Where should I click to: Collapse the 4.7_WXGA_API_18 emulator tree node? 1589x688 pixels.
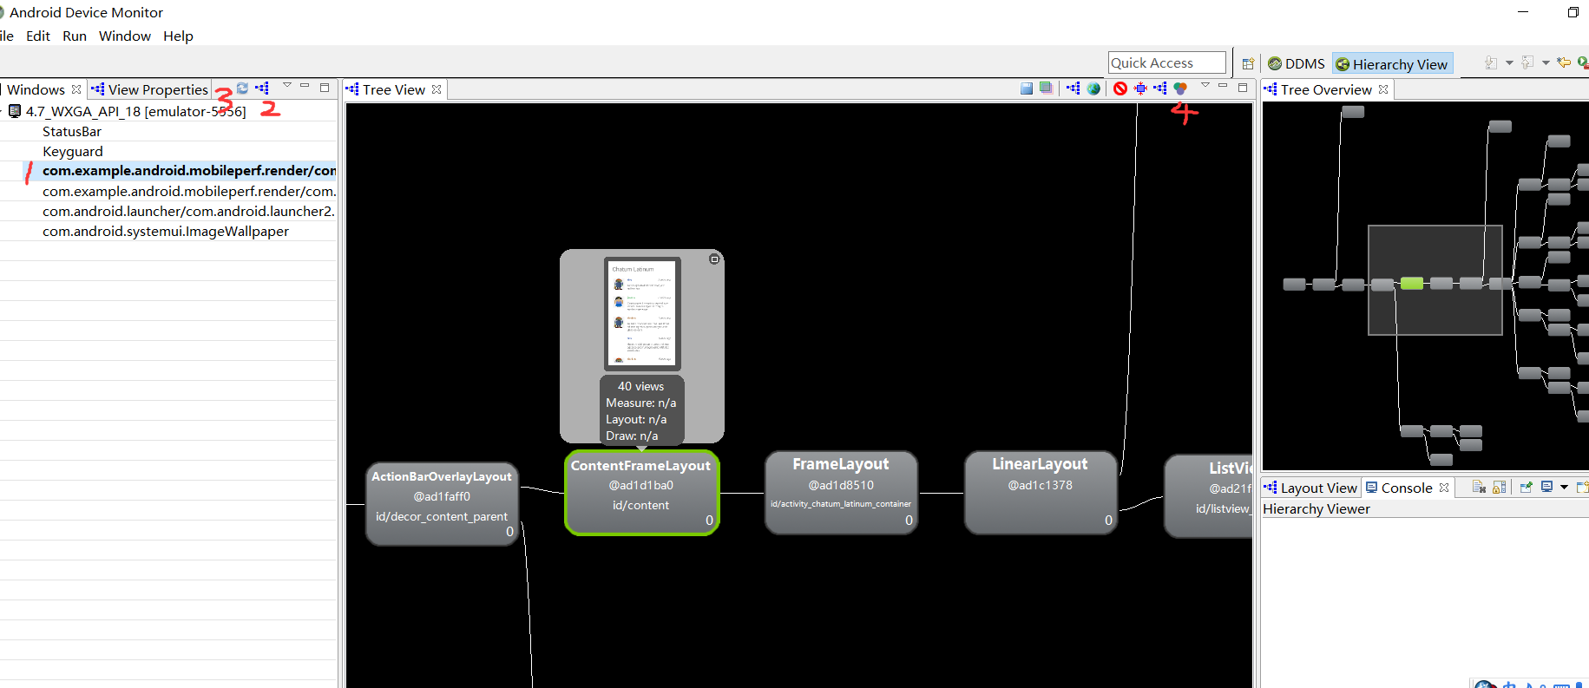[3, 111]
